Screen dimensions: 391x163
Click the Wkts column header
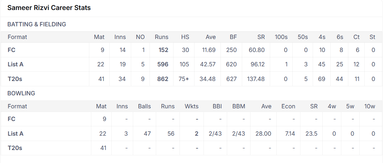point(192,106)
